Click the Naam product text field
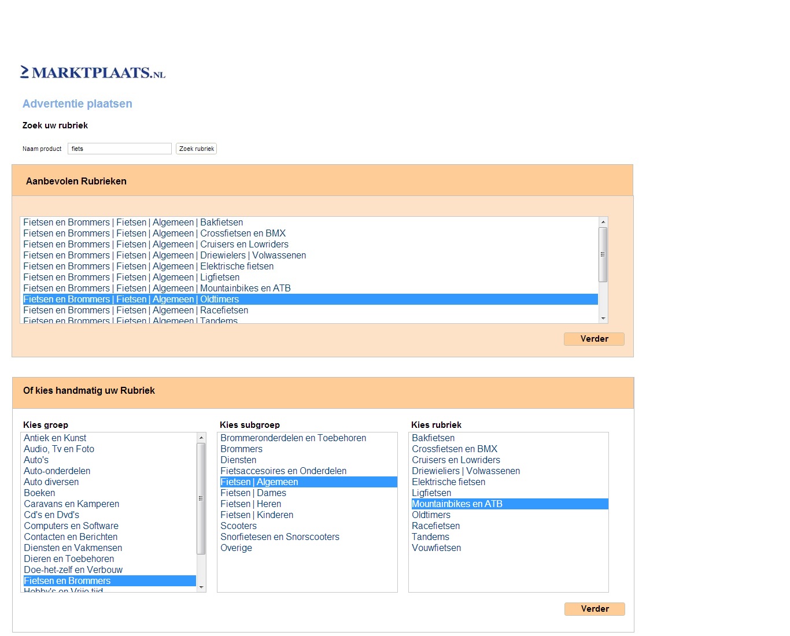 [119, 149]
